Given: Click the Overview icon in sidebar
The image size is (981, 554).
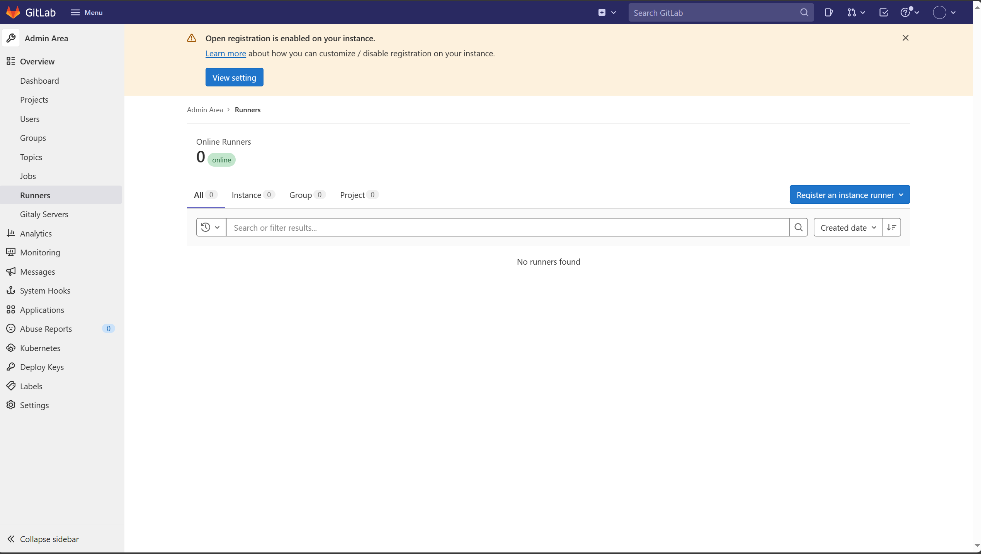Looking at the screenshot, I should click(x=11, y=61).
